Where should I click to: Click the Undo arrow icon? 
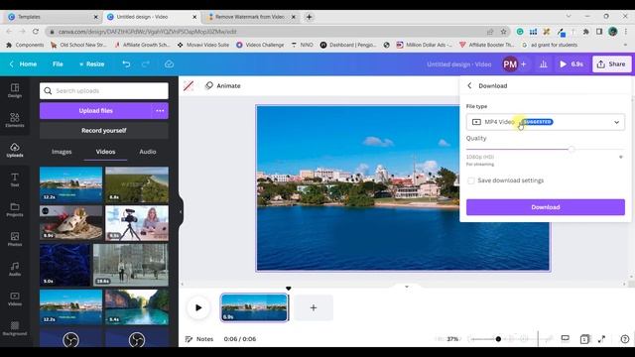point(126,63)
